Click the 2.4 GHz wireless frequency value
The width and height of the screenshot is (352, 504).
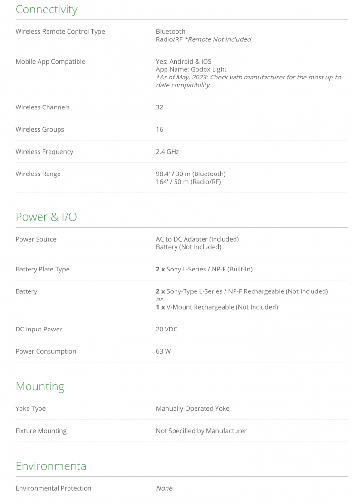167,152
